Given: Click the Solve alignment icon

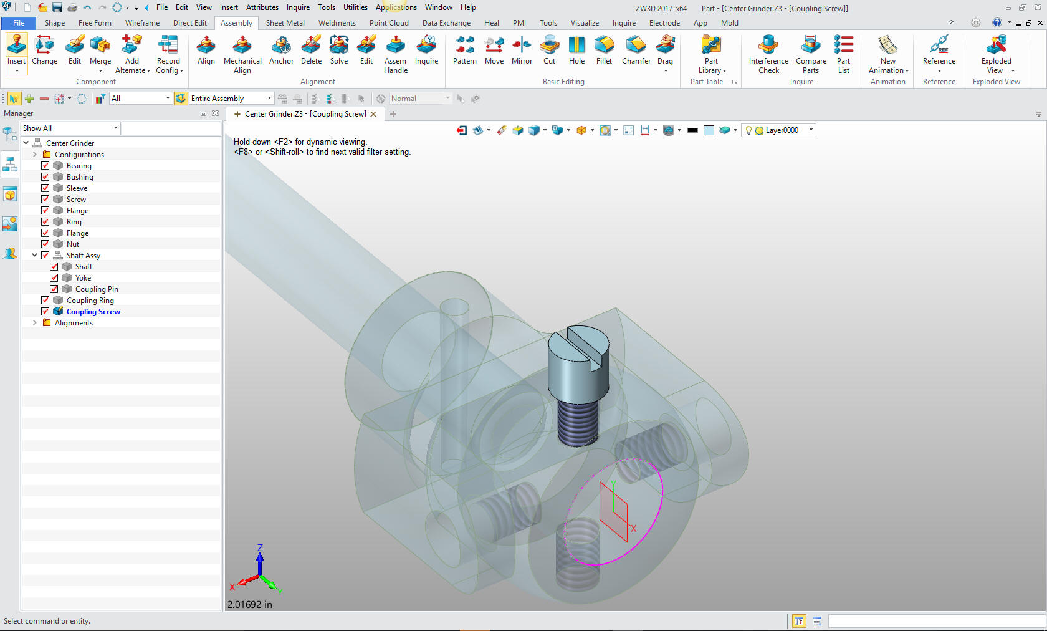Looking at the screenshot, I should [339, 50].
